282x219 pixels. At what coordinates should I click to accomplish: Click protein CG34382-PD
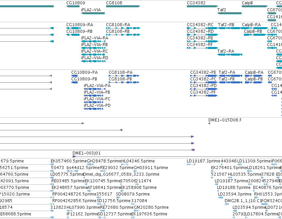tap(203, 86)
